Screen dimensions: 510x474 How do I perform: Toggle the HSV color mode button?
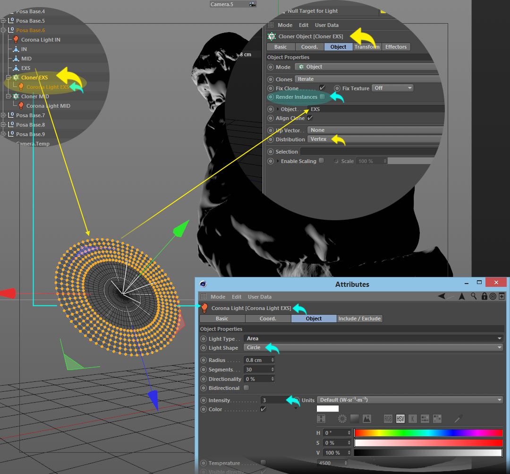400,419
